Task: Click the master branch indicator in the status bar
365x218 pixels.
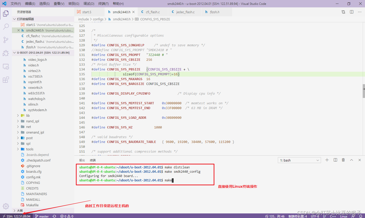Action: click(x=42, y=216)
